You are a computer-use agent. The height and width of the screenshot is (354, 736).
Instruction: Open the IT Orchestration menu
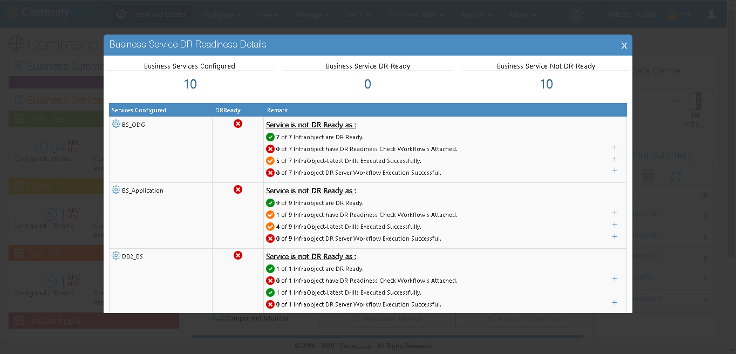pos(414,15)
